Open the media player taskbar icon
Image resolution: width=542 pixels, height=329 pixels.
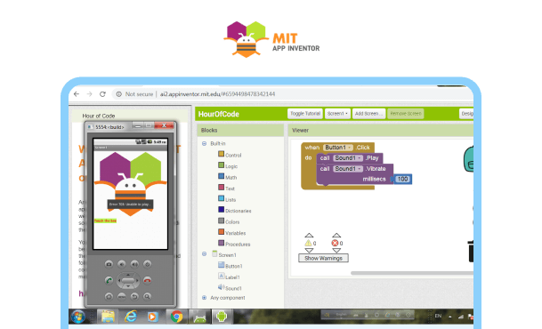click(152, 317)
